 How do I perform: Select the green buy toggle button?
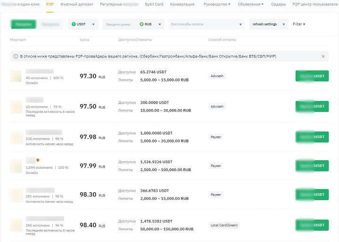[x=24, y=24]
